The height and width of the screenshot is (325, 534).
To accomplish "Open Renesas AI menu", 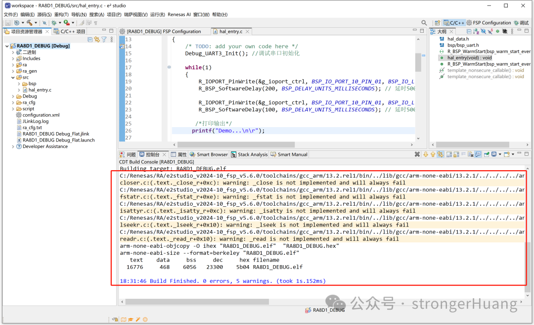I will pyautogui.click(x=179, y=14).
